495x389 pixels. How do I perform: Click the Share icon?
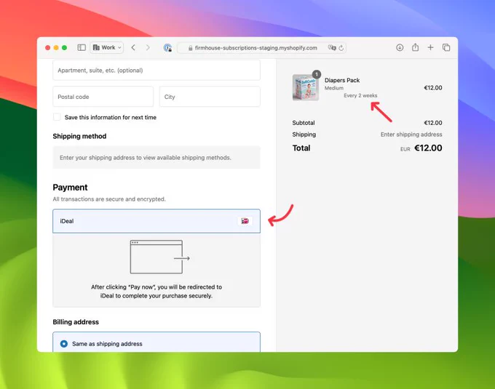(x=415, y=47)
